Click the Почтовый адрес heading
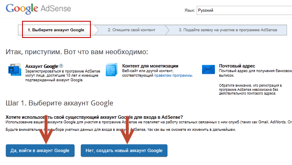This screenshot has width=292, height=165. (x=237, y=66)
